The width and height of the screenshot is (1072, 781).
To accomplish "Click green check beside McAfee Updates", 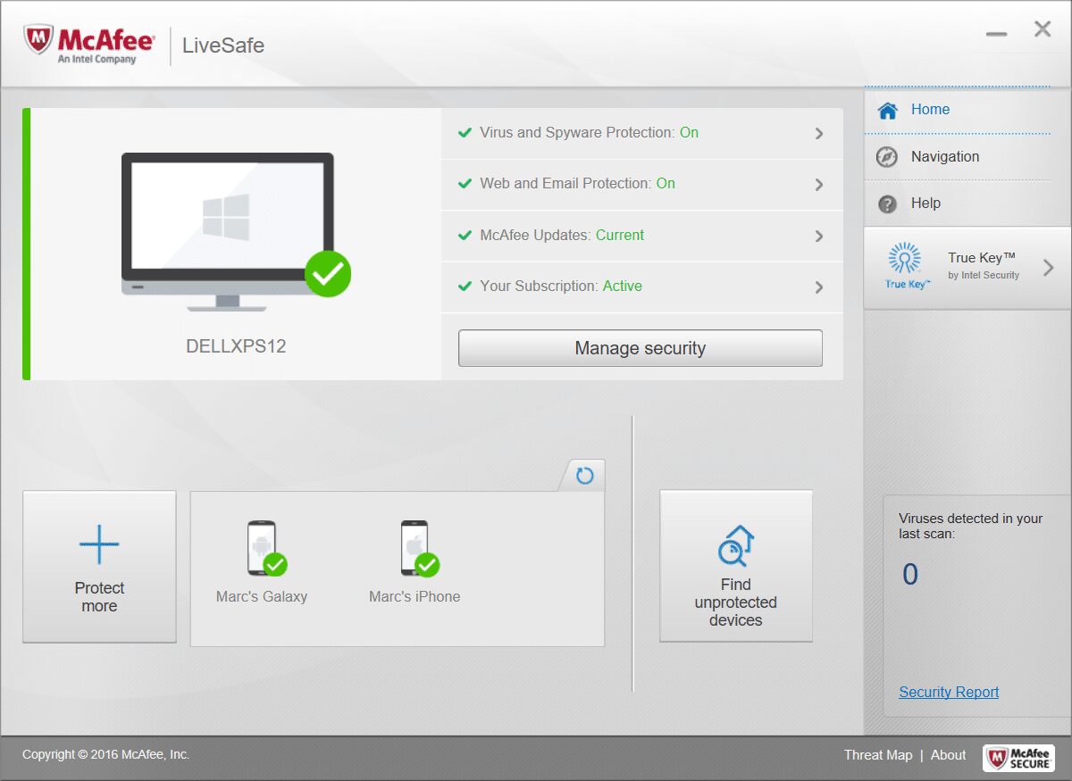I will pyautogui.click(x=465, y=236).
